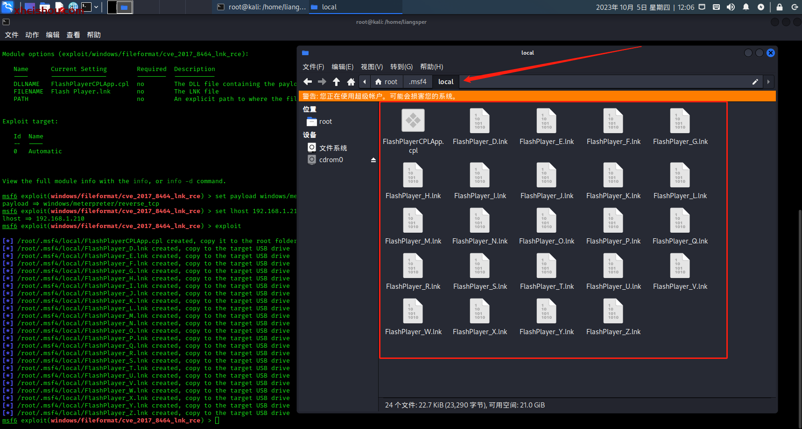
Task: Select the FlashPlayer_J.lnk file
Action: click(547, 181)
